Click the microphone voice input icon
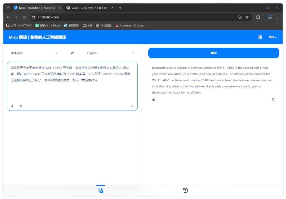 (12, 106)
